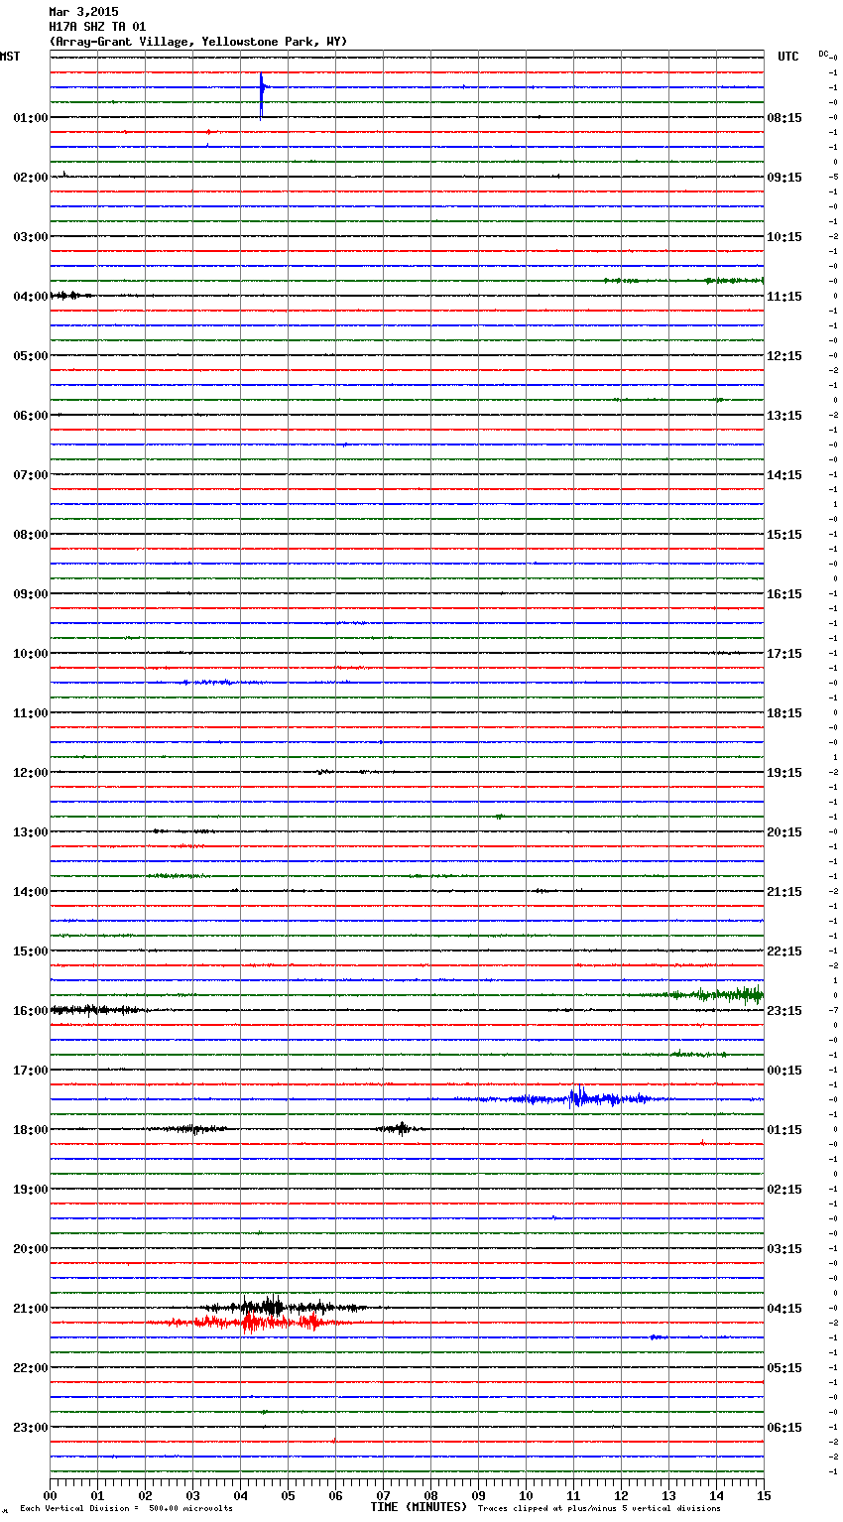Image resolution: width=843 pixels, height=1522 pixels.
Task: Click minute tick label 03 on the bottom axis
Action: coord(192,1495)
